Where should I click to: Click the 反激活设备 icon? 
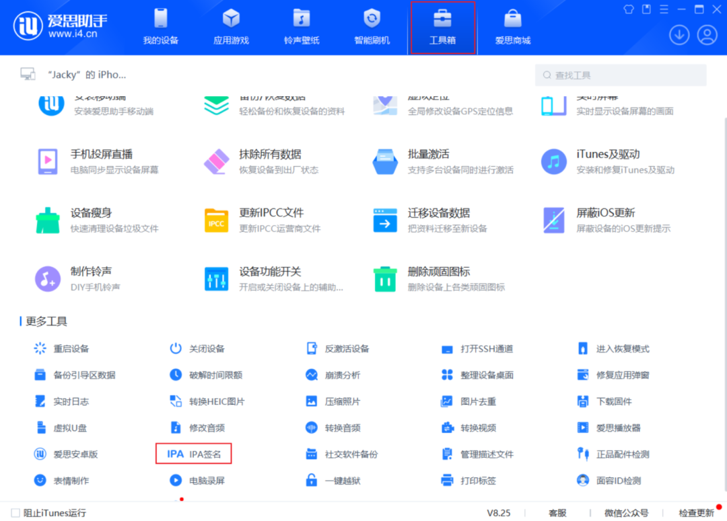[312, 348]
